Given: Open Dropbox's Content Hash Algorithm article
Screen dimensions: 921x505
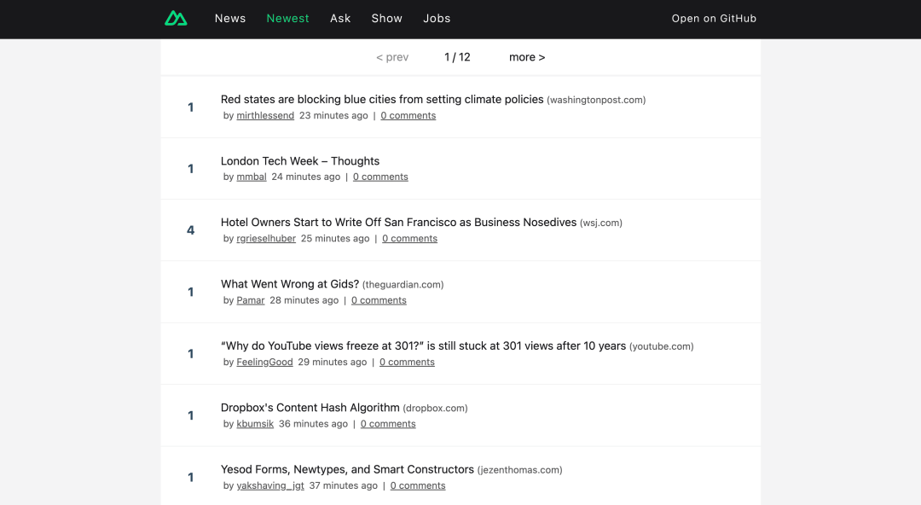Looking at the screenshot, I should coord(310,408).
